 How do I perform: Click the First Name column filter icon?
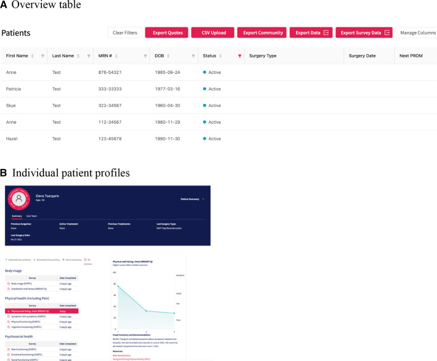pos(43,56)
